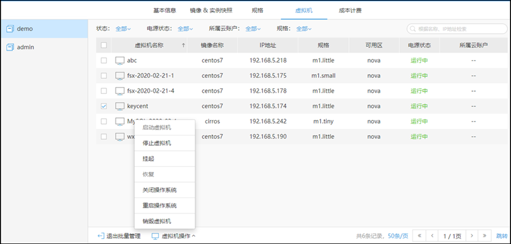Click the monitor icon beside fsx-2020-02-21-1
Image resolution: width=511 pixels, height=244 pixels.
120,76
